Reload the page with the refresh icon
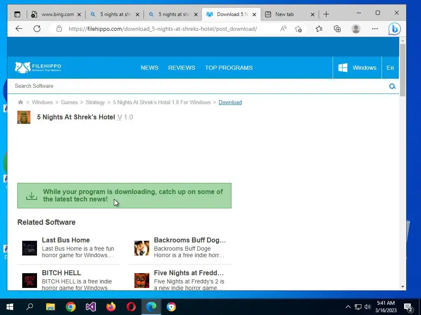This screenshot has width=421, height=315. [x=37, y=29]
